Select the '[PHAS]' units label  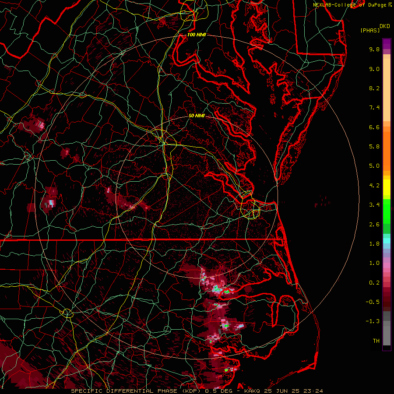[370, 30]
